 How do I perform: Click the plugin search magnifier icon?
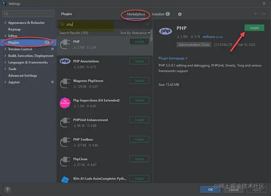point(62,24)
